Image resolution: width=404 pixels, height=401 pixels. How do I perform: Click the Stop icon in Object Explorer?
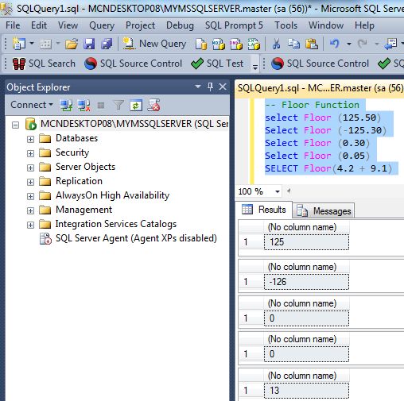click(x=101, y=106)
